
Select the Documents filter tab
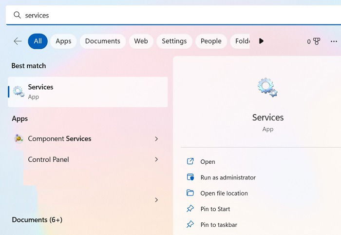click(103, 41)
